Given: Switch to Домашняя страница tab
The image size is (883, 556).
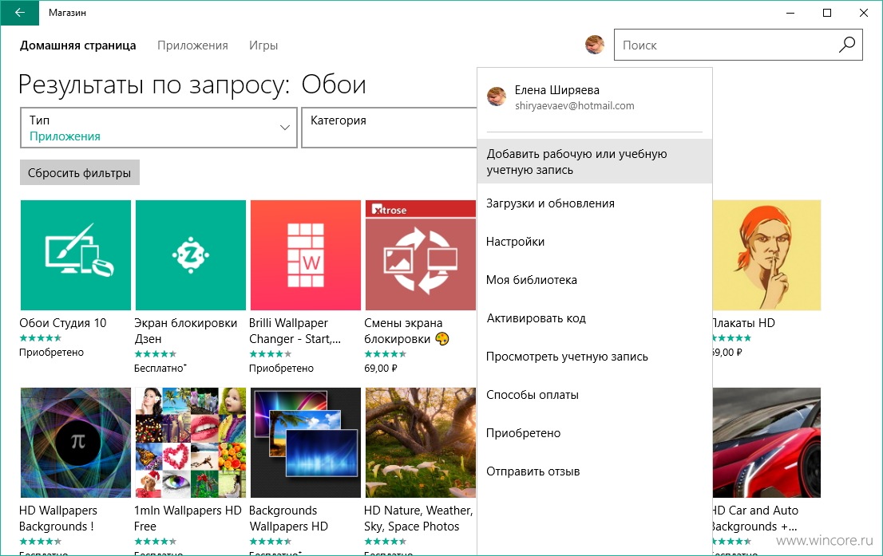Looking at the screenshot, I should click(x=77, y=45).
